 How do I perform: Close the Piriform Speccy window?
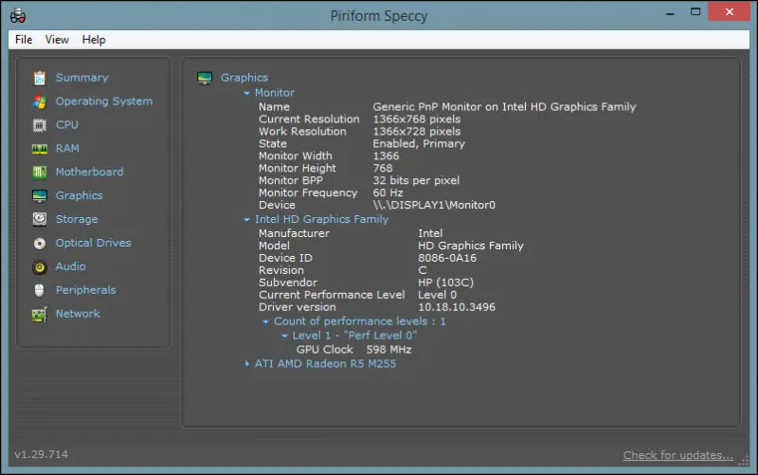click(x=730, y=12)
